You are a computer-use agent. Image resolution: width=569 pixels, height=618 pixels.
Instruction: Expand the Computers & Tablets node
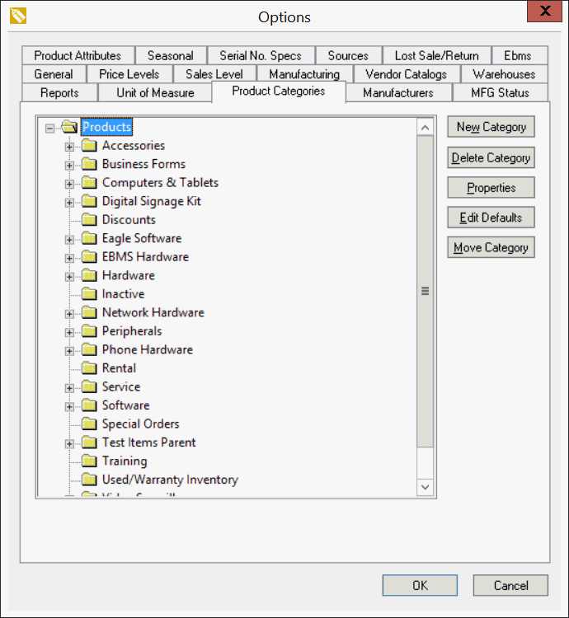click(69, 184)
